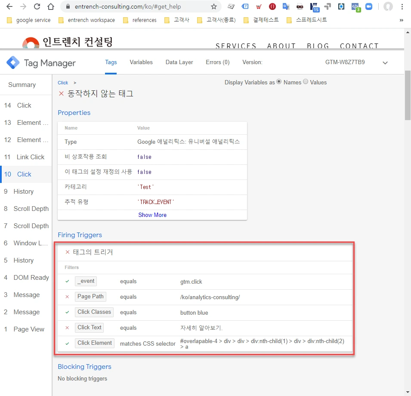Select event 1 Page View
The width and height of the screenshot is (411, 396).
[26, 329]
